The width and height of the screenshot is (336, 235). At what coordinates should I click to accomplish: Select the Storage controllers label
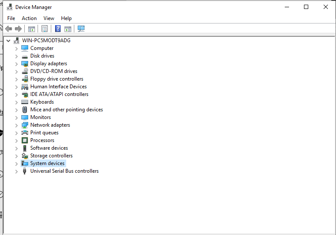[51, 156]
